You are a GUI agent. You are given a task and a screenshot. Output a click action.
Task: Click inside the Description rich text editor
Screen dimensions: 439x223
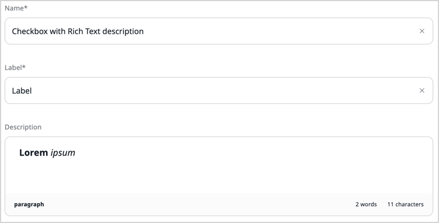point(219,165)
